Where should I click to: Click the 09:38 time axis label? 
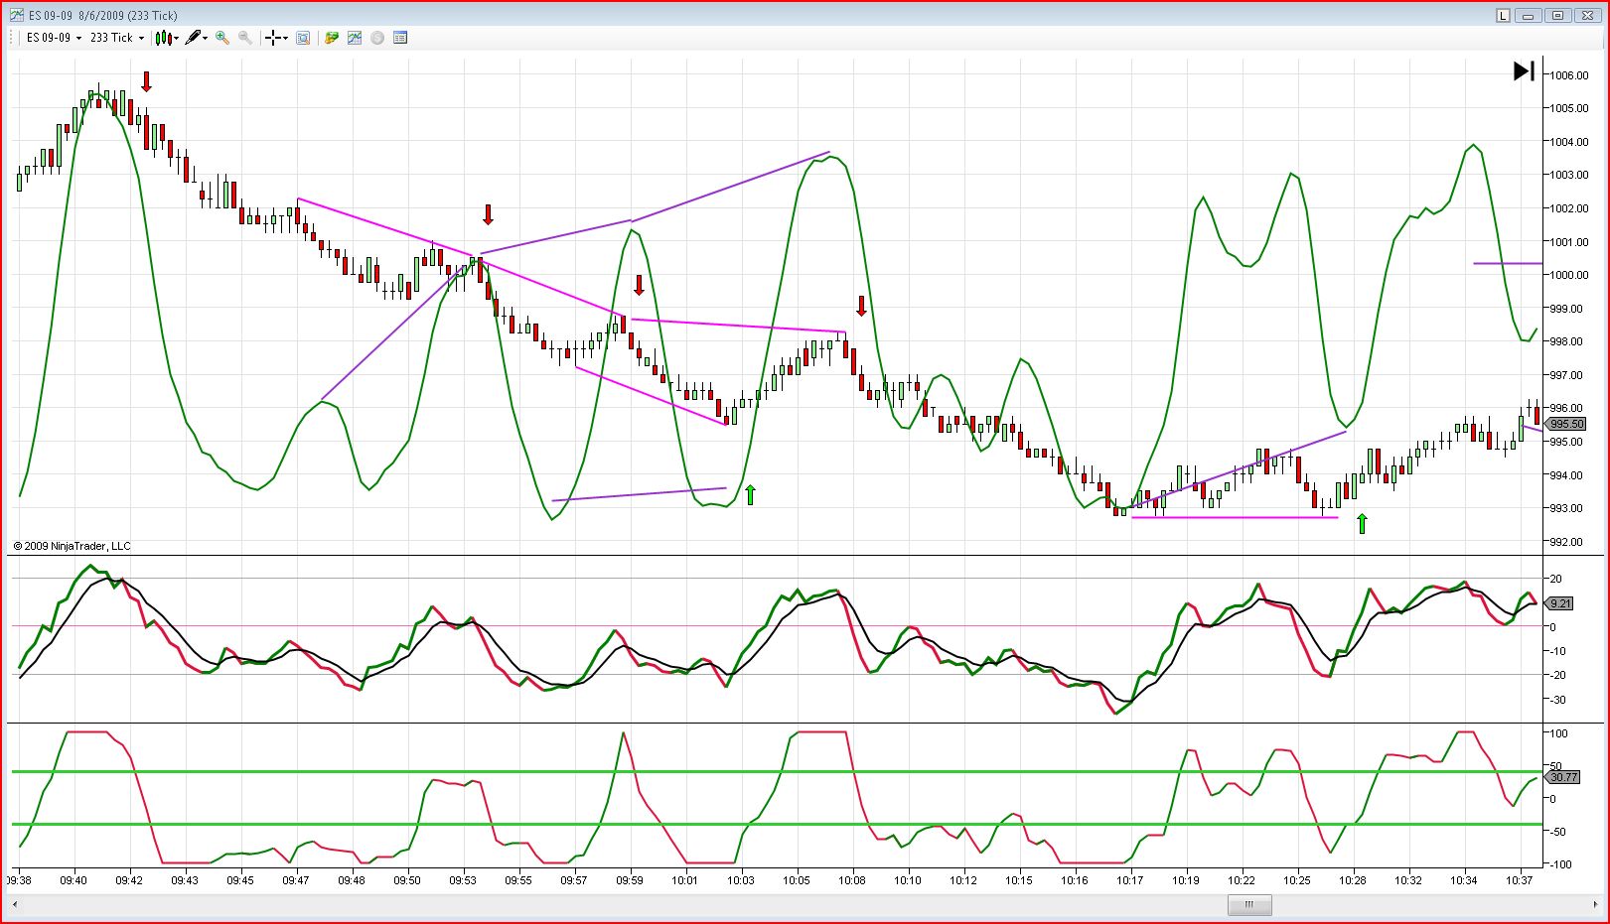[19, 880]
